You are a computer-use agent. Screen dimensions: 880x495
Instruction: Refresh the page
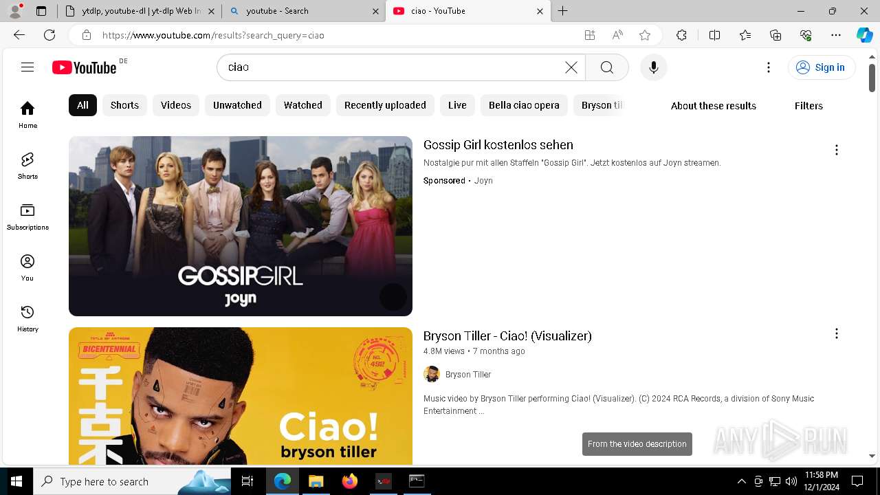49,35
